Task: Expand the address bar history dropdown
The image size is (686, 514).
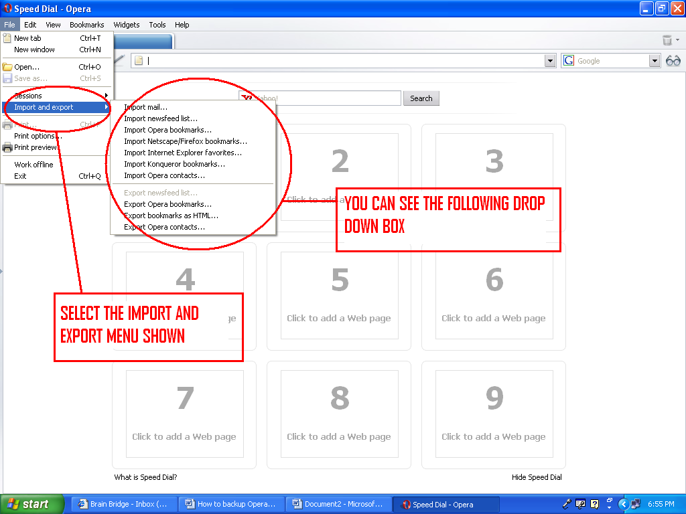Action: (x=551, y=61)
